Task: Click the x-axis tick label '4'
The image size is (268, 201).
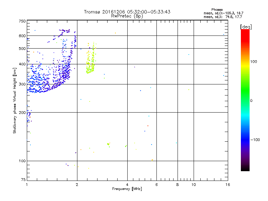Action: tap(127, 185)
